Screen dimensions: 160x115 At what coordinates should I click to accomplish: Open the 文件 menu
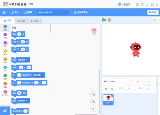click(x=15, y=12)
